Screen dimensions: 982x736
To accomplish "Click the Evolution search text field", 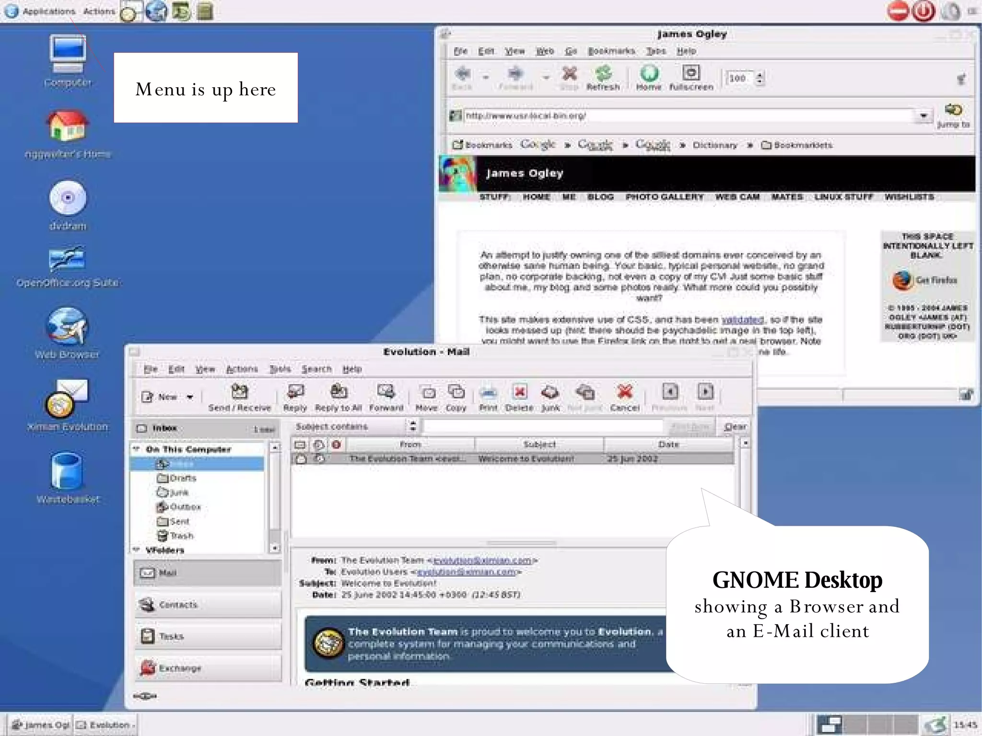I will (x=543, y=426).
